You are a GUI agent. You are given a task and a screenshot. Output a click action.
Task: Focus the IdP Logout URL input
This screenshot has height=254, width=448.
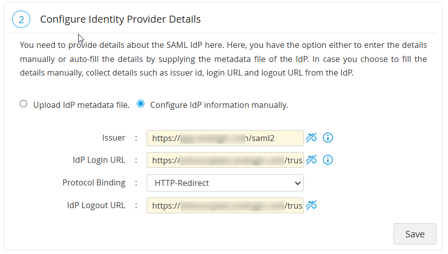coord(225,206)
